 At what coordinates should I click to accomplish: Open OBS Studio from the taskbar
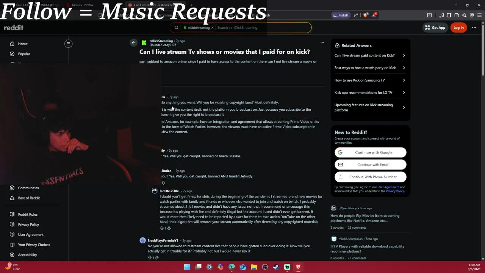265,267
